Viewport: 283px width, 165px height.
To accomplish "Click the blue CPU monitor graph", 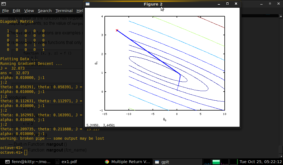I will [207, 162].
